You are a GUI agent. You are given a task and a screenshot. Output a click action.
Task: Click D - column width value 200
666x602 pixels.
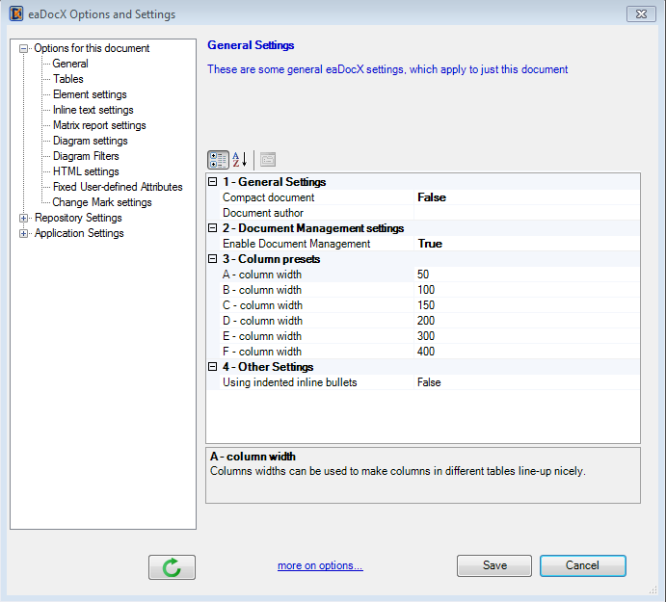click(x=526, y=321)
